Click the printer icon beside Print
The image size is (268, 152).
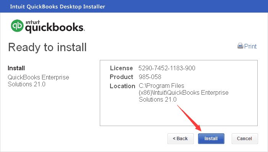[x=240, y=46]
